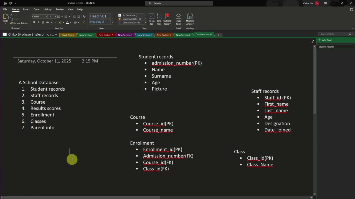The width and height of the screenshot is (355, 199).
Task: Select the Quick Notes section tab
Action: click(68, 35)
